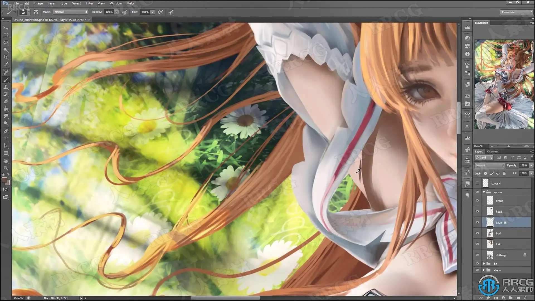Select the Crop tool
Screen dimensions: 535x301
click(6, 57)
